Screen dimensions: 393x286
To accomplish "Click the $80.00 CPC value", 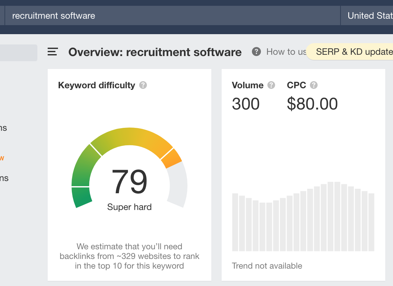I will click(x=312, y=104).
